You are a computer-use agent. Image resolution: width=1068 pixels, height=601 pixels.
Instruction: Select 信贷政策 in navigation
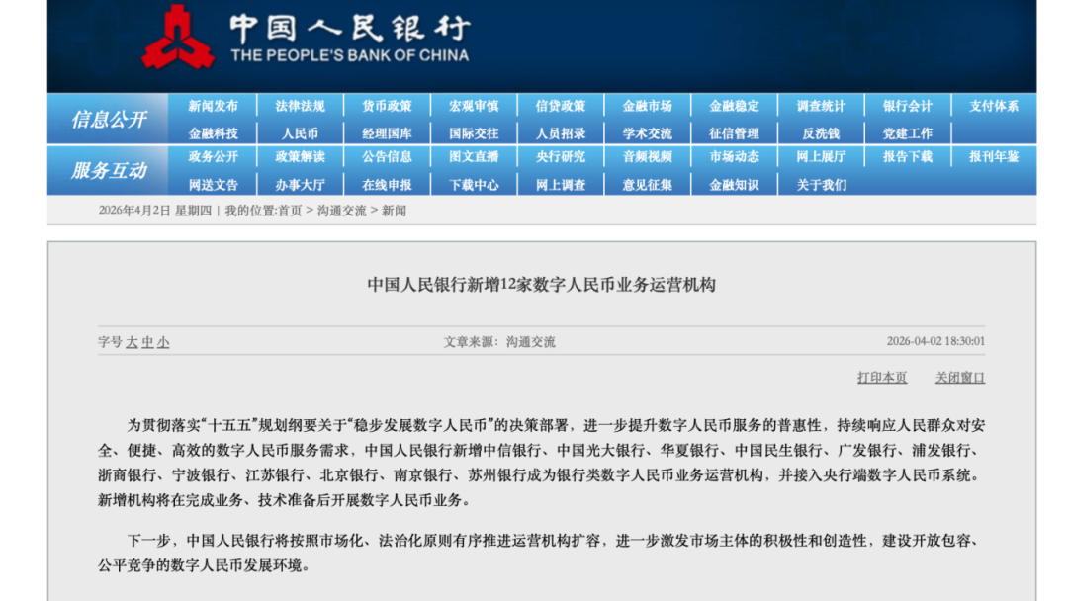(x=561, y=106)
